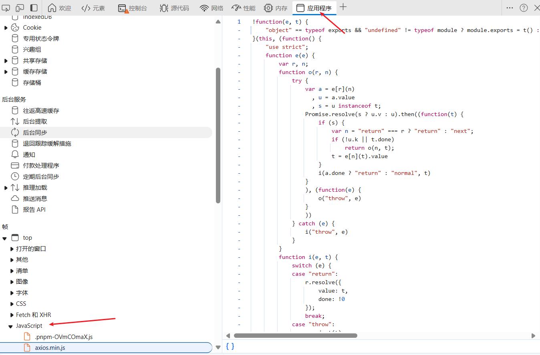Expand the Cookie tree node
Image resolution: width=540 pixels, height=355 pixels.
[x=6, y=28]
